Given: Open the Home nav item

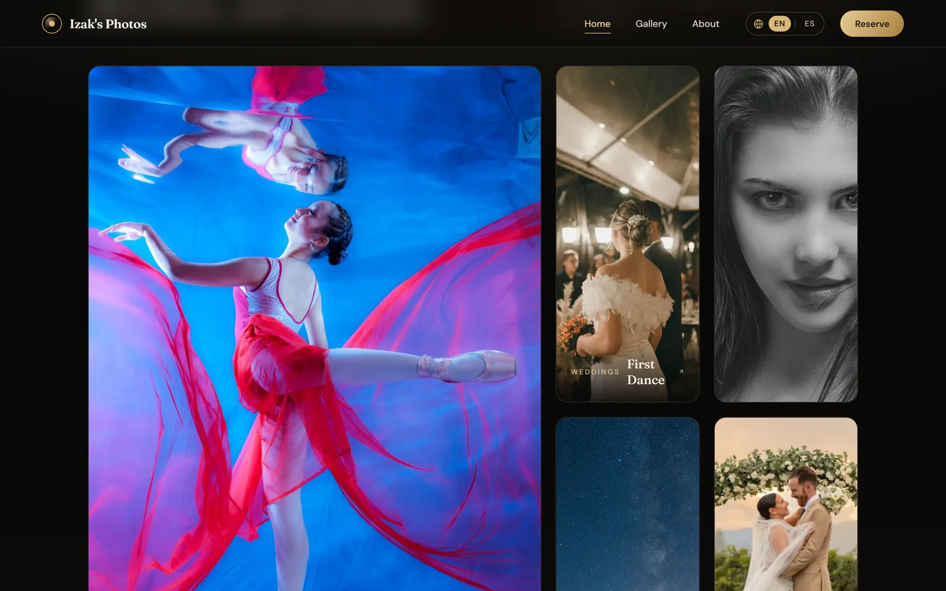Looking at the screenshot, I should [x=597, y=24].
